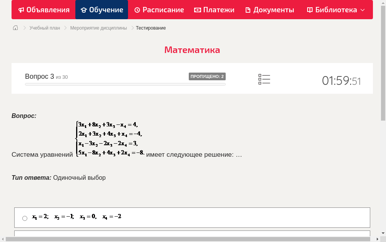Click the book icon on Библиотека
The height and width of the screenshot is (242, 386).
coord(310,10)
